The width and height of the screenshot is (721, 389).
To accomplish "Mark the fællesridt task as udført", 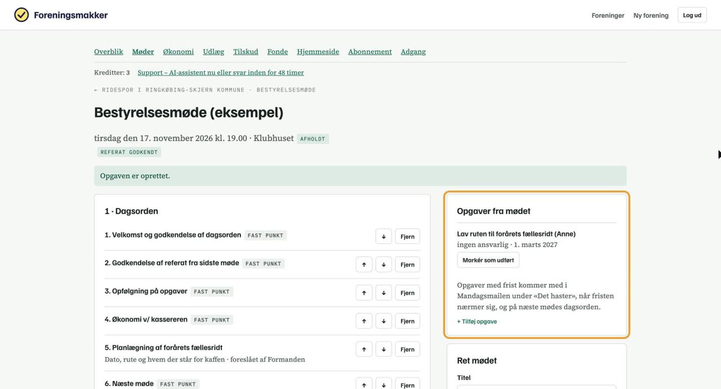I will (x=488, y=260).
